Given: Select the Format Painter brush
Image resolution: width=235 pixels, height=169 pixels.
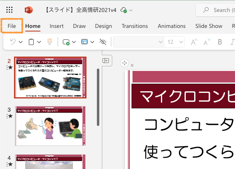Looking at the screenshot, I should tap(50, 42).
